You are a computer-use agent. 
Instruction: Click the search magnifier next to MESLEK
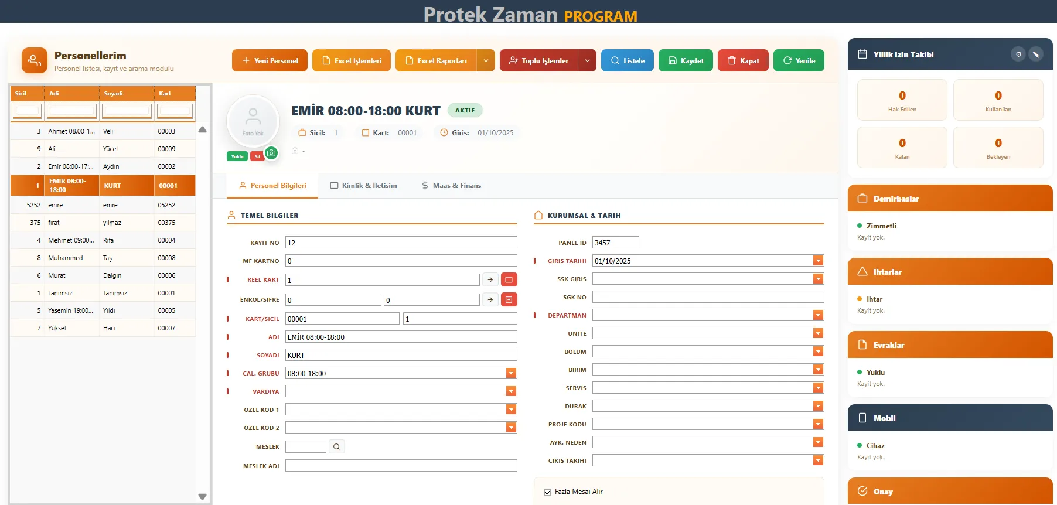pos(336,447)
